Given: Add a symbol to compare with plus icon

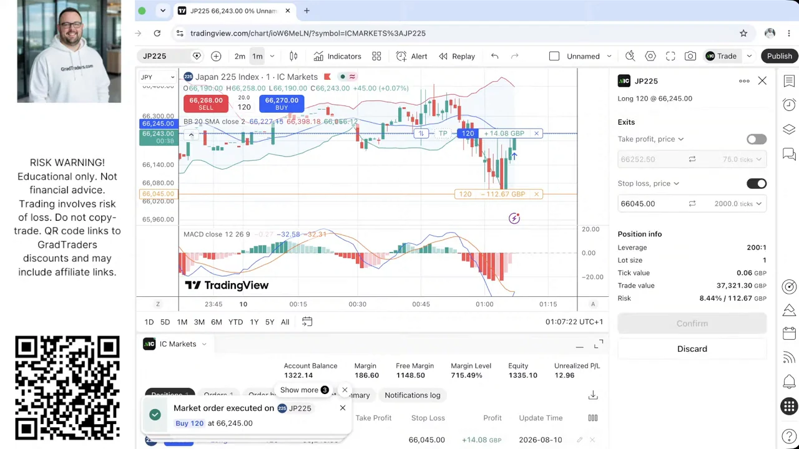Looking at the screenshot, I should tap(216, 56).
